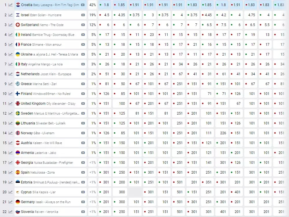Click the Greece flag icon
Viewport: 289px width, 217px height.
(x=18, y=84)
